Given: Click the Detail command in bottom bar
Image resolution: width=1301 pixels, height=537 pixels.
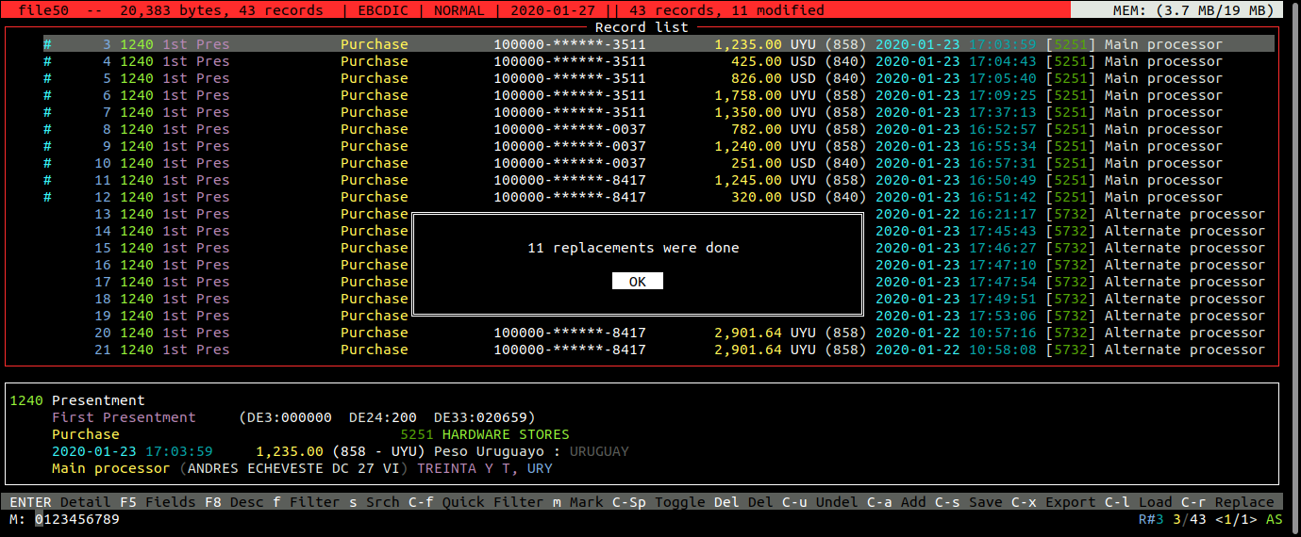Looking at the screenshot, I should [x=85, y=502].
